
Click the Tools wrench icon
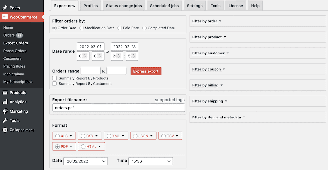tap(5, 120)
